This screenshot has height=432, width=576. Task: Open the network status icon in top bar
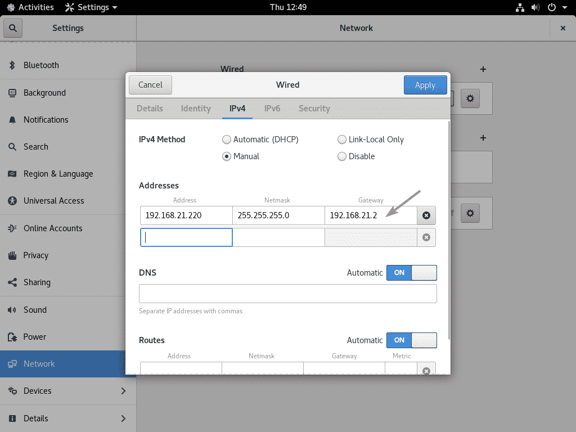[519, 7]
